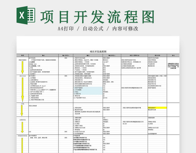Select the 项目工程师行动 column header
This screenshot has height=153, width=196.
(x=134, y=55)
